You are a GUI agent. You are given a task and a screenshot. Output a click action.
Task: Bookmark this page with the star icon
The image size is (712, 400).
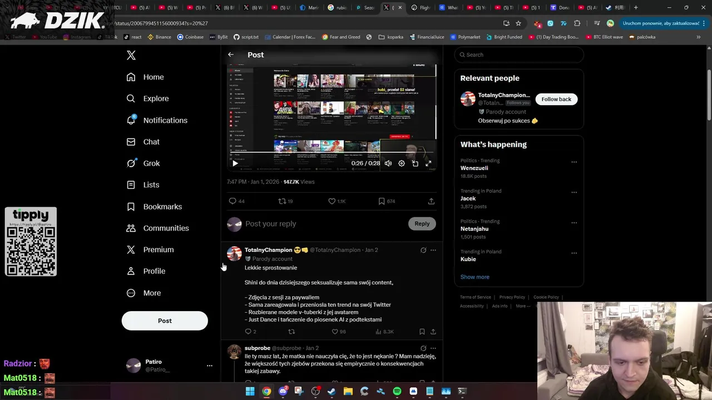click(x=518, y=23)
